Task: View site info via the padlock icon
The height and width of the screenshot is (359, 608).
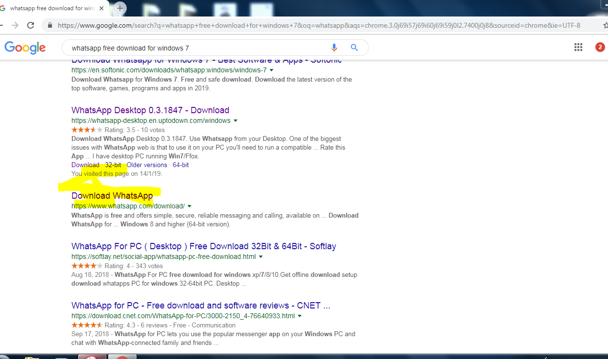Action: (x=50, y=25)
